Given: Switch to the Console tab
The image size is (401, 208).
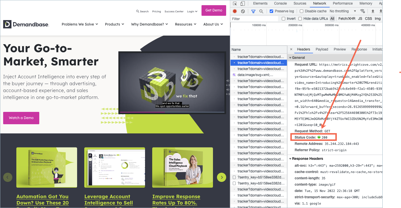Looking at the screenshot, I should [280, 3].
